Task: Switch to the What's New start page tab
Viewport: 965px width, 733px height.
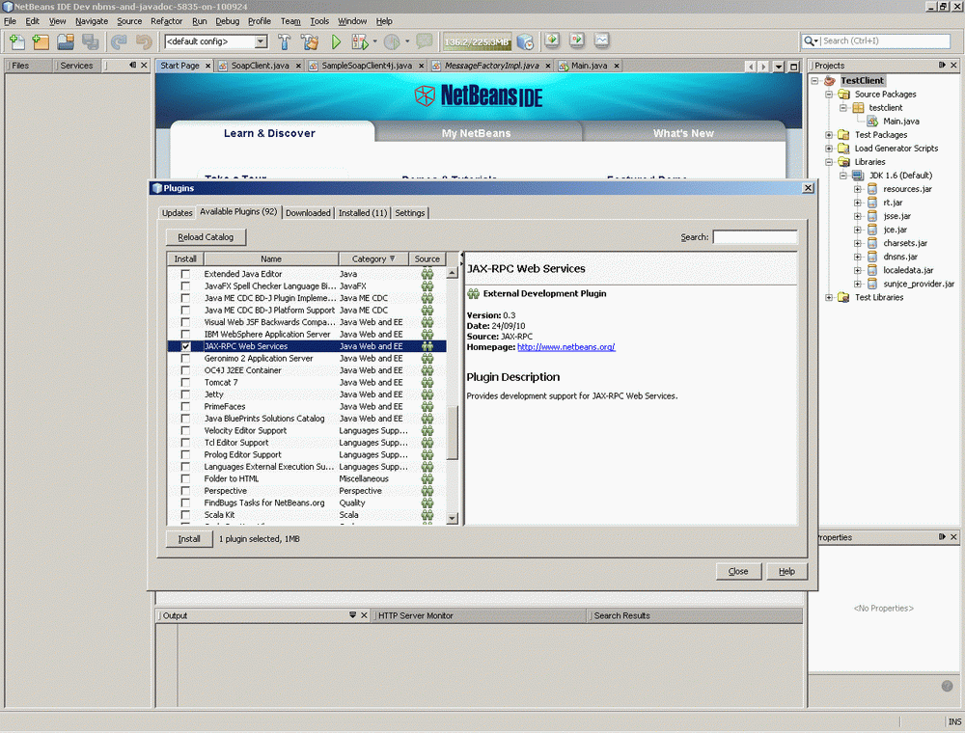Action: tap(683, 133)
